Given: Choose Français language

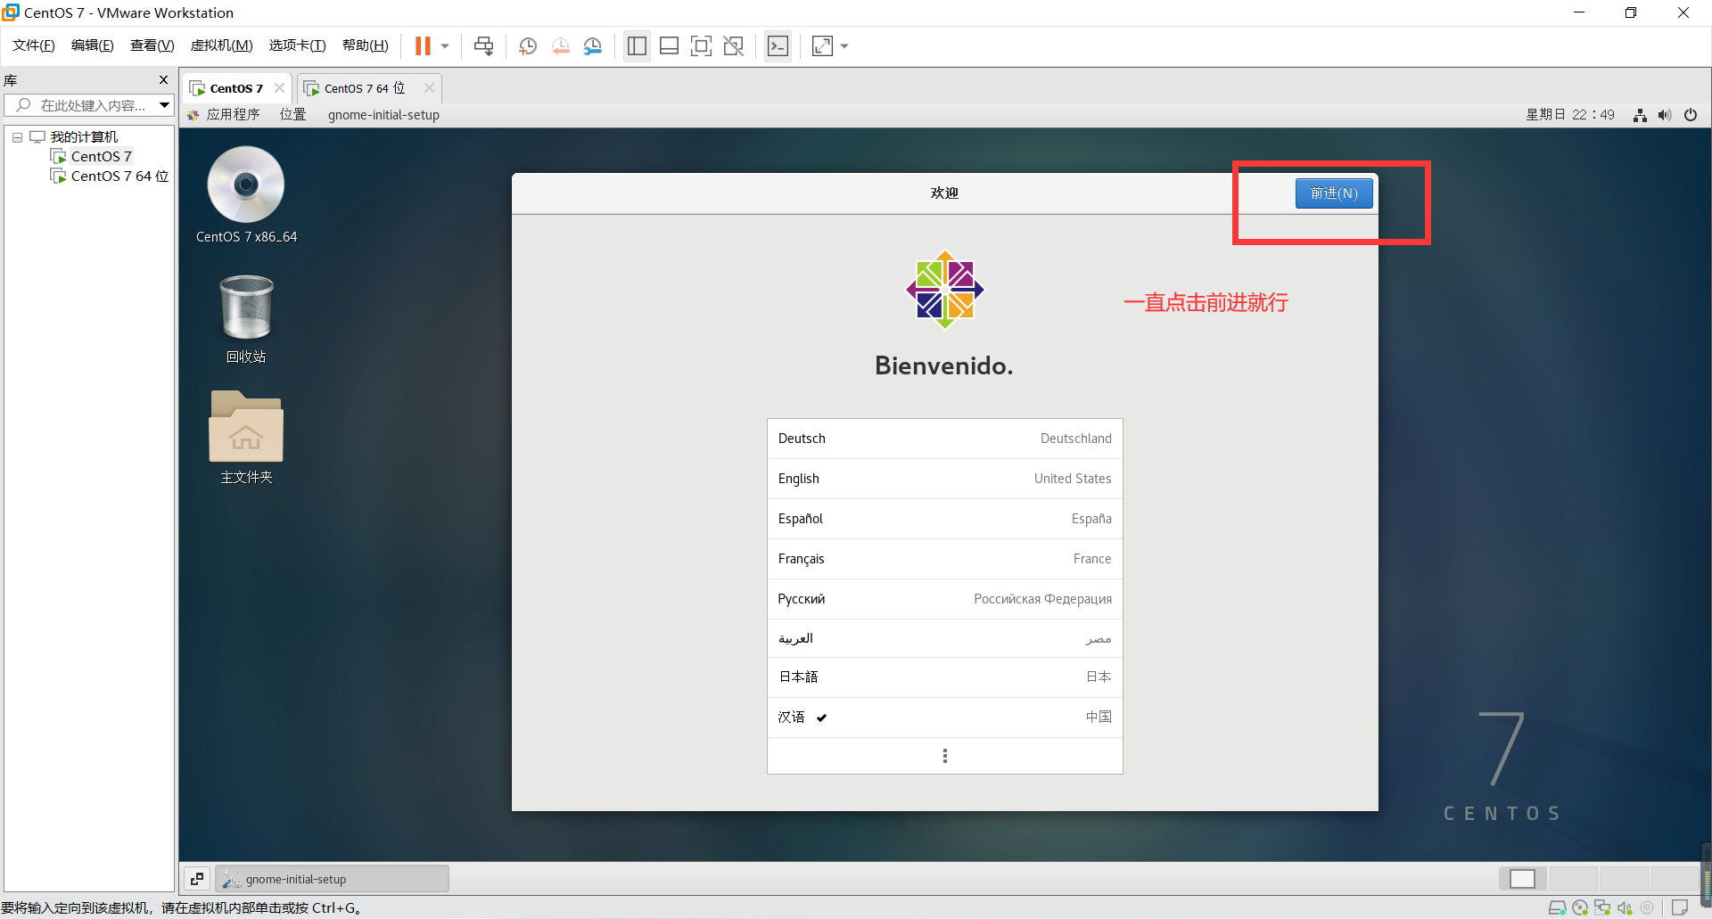Looking at the screenshot, I should coord(944,559).
